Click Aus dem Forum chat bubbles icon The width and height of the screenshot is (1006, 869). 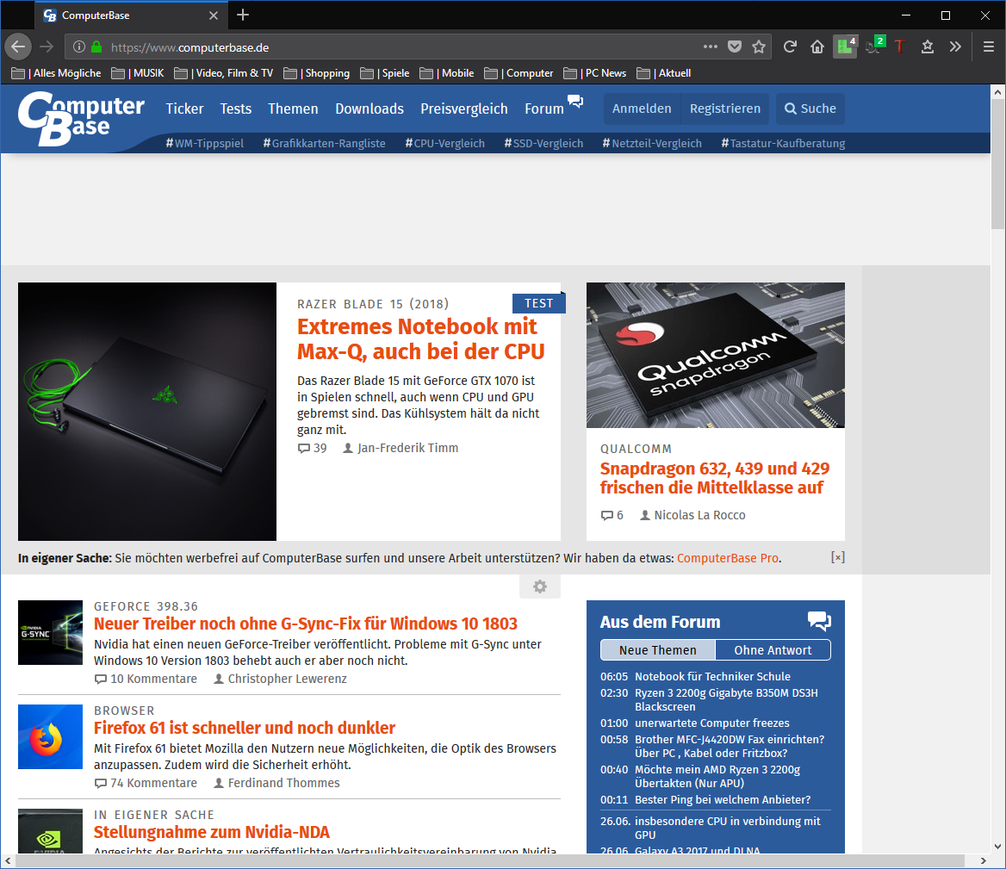pyautogui.click(x=819, y=621)
